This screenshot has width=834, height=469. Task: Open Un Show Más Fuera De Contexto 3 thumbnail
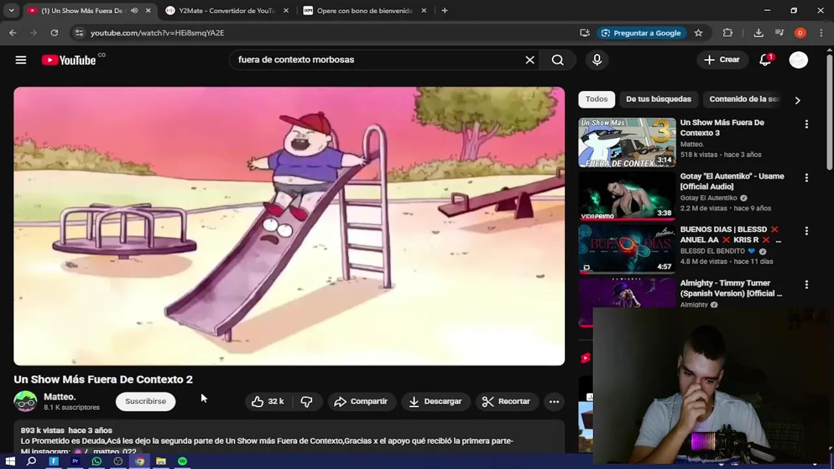[627, 142]
